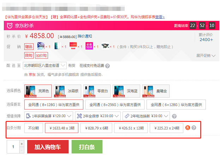
Task: Open the red coupon gift thumbnail
Action: coord(73,46)
